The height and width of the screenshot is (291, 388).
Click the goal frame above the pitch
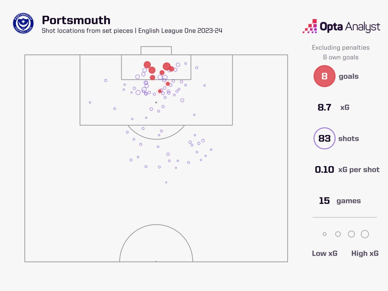(156, 50)
